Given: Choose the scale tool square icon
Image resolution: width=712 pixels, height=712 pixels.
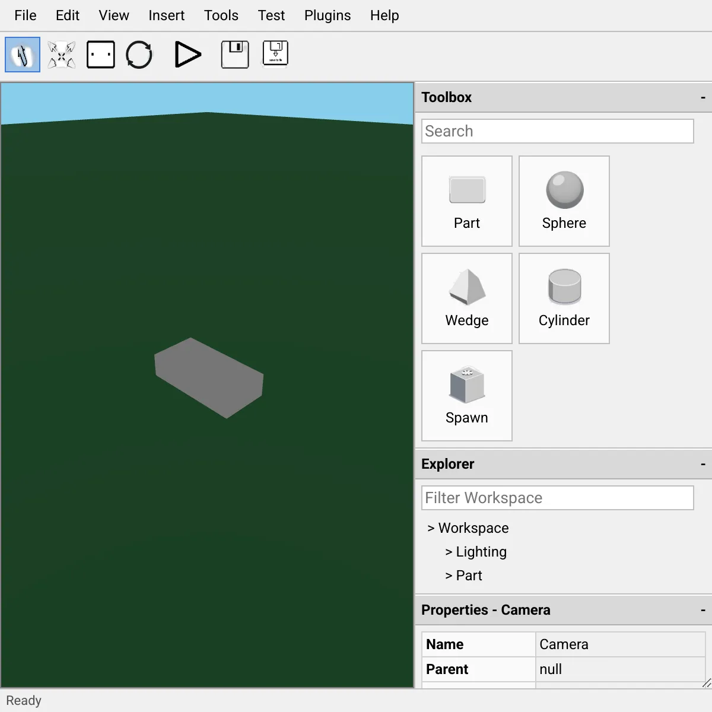Looking at the screenshot, I should pos(101,55).
